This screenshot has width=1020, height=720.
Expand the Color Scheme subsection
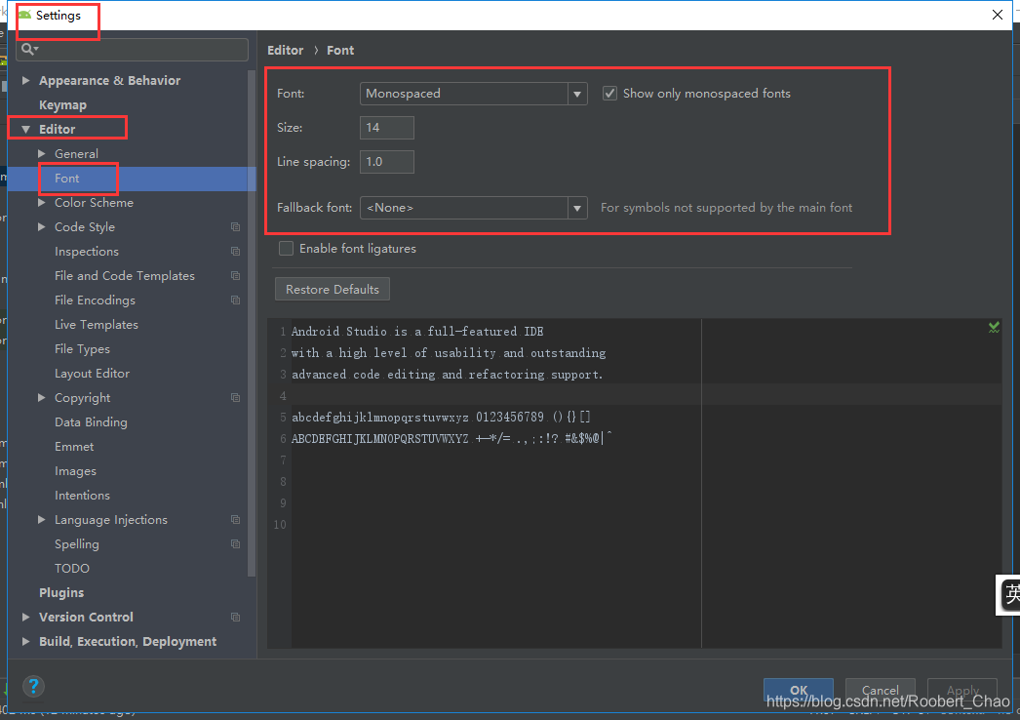pyautogui.click(x=42, y=203)
